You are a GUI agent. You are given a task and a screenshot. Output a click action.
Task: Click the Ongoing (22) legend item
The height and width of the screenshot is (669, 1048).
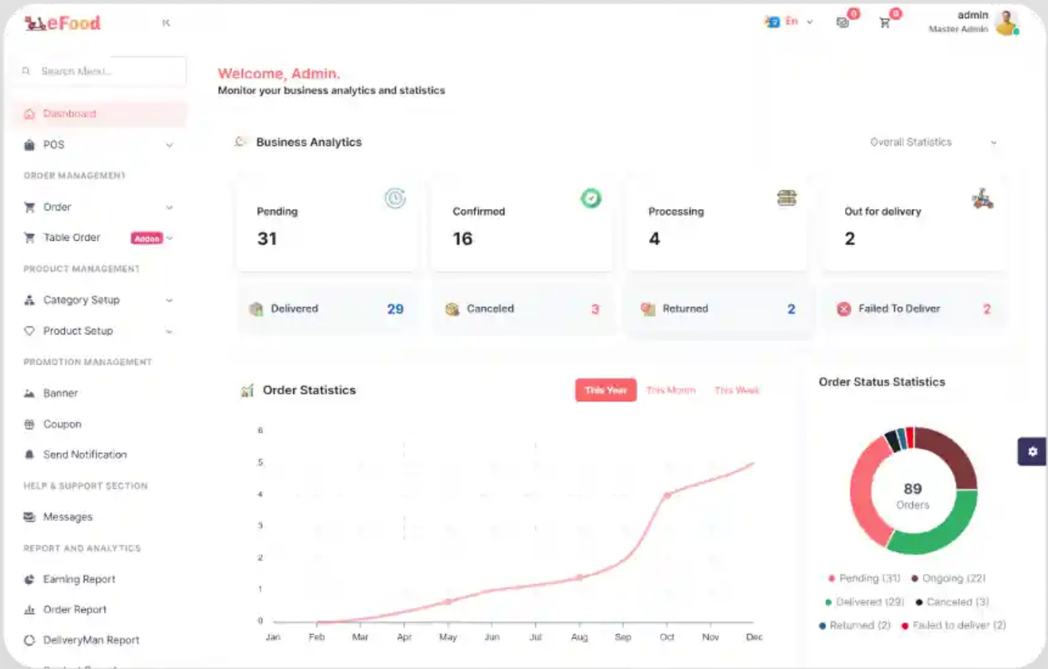(949, 578)
